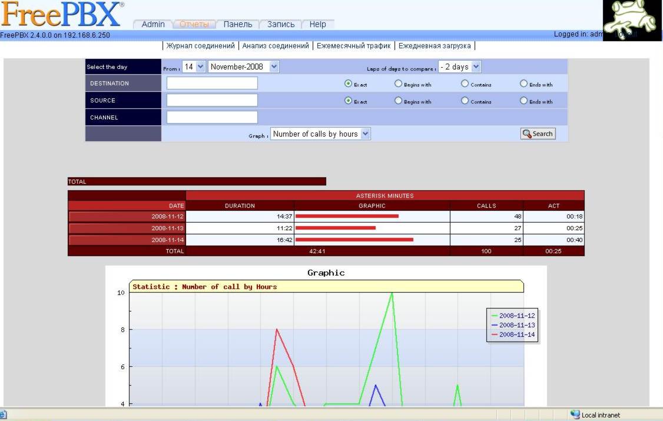
Task: Select Ends with for Source
Action: [x=523, y=101]
